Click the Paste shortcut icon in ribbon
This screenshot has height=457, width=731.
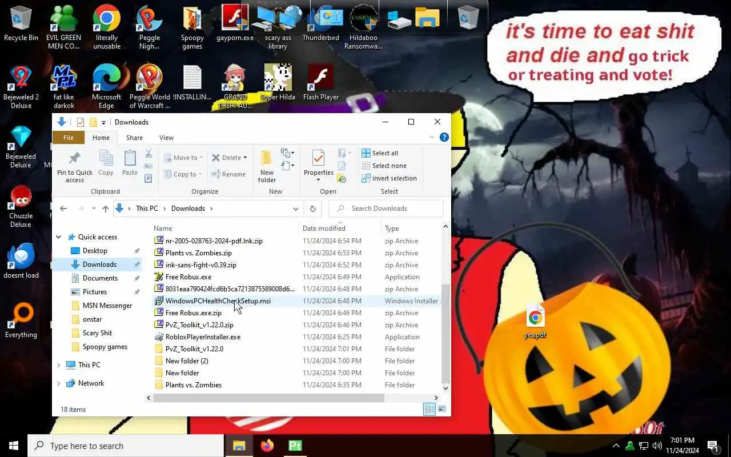click(x=148, y=178)
